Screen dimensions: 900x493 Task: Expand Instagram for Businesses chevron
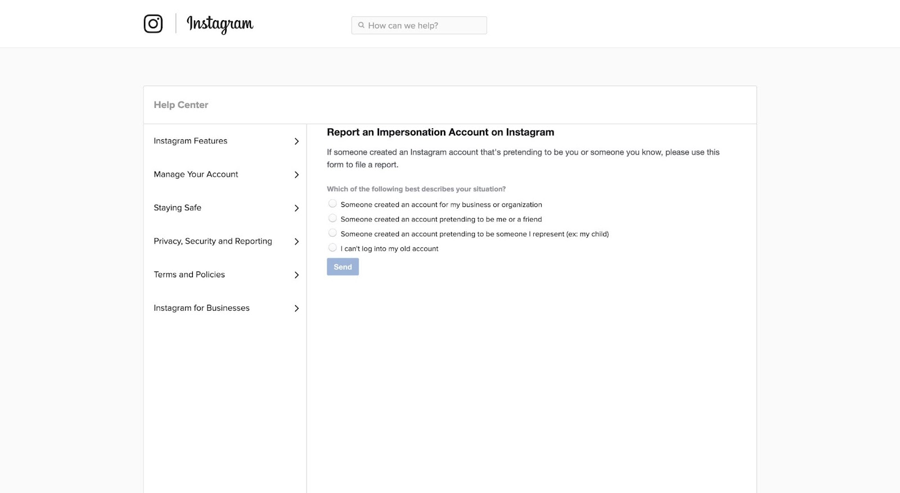pyautogui.click(x=296, y=308)
